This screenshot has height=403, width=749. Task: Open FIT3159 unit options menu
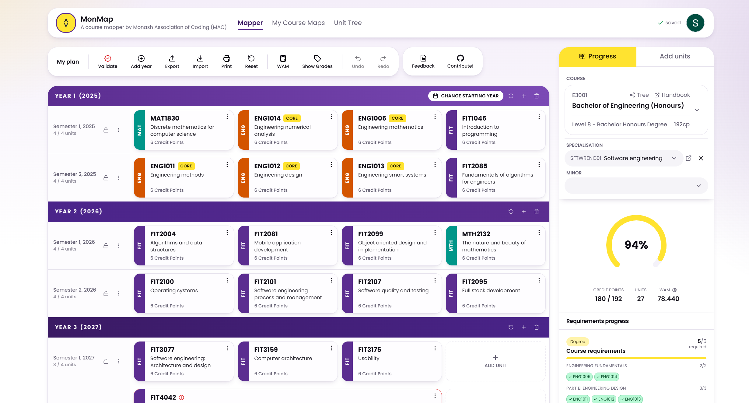point(331,348)
